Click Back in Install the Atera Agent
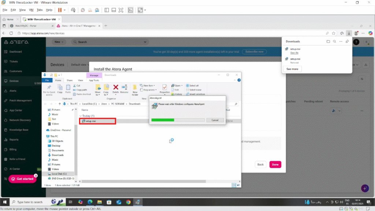This screenshot has width=375, height=211. click(x=260, y=164)
